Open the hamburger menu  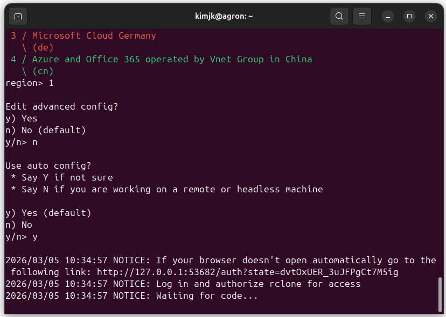362,16
